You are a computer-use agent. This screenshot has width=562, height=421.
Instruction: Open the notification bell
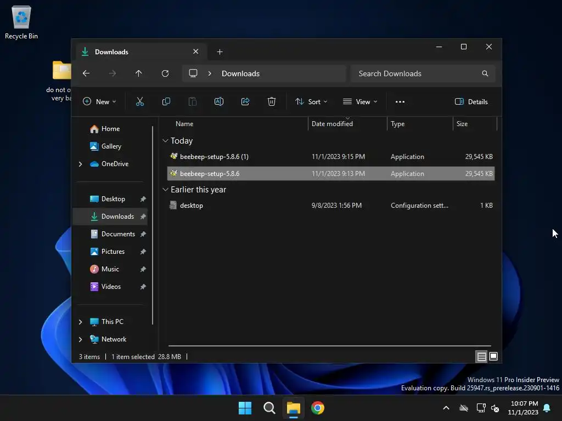pyautogui.click(x=547, y=408)
